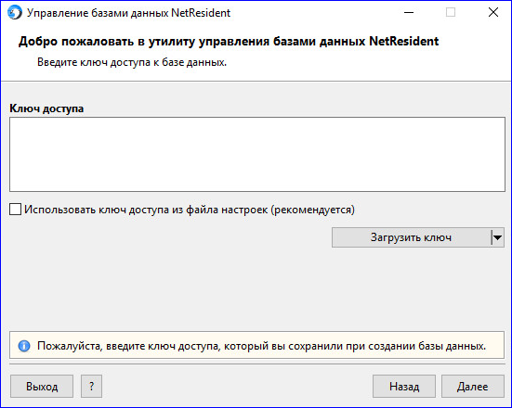Minimize the NetResident database manager window

point(409,13)
